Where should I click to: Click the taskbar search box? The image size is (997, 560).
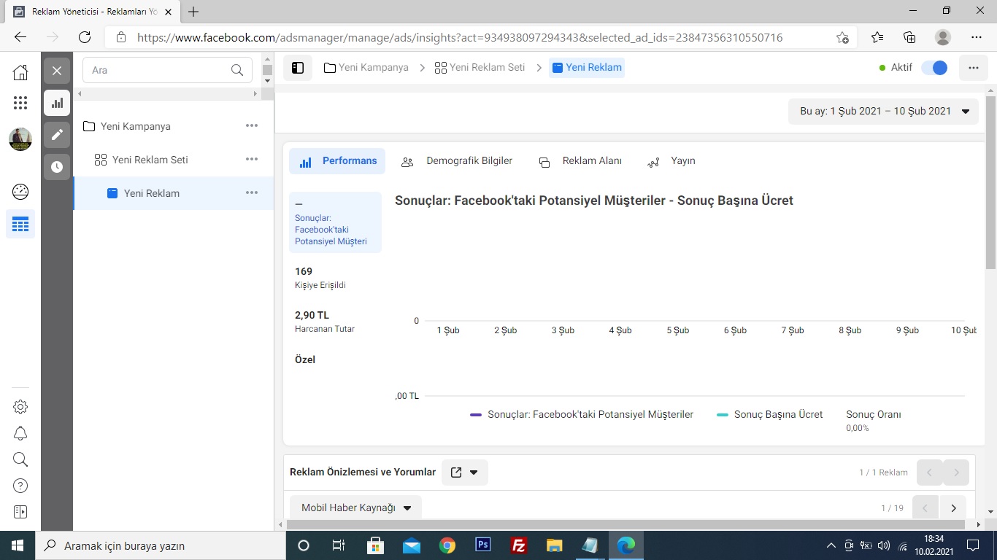point(161,545)
